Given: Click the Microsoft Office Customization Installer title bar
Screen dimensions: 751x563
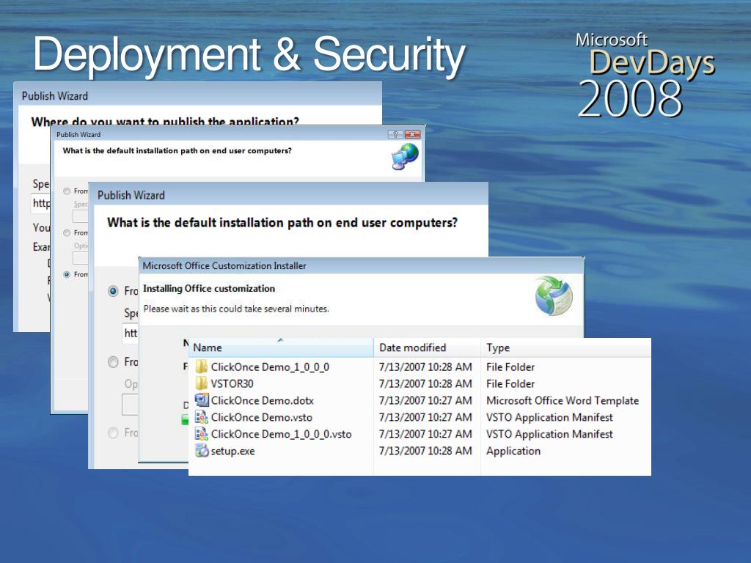Looking at the screenshot, I should (x=362, y=265).
